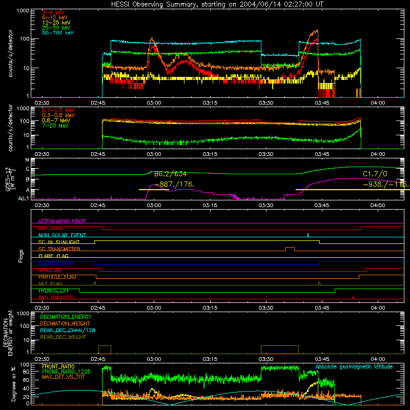
Task: Select the ECLIPSE_FLAG label
Action: point(56,263)
